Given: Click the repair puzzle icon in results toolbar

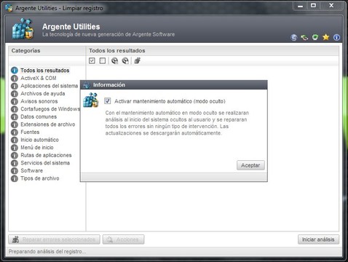Looking at the screenshot, I should (x=137, y=60).
